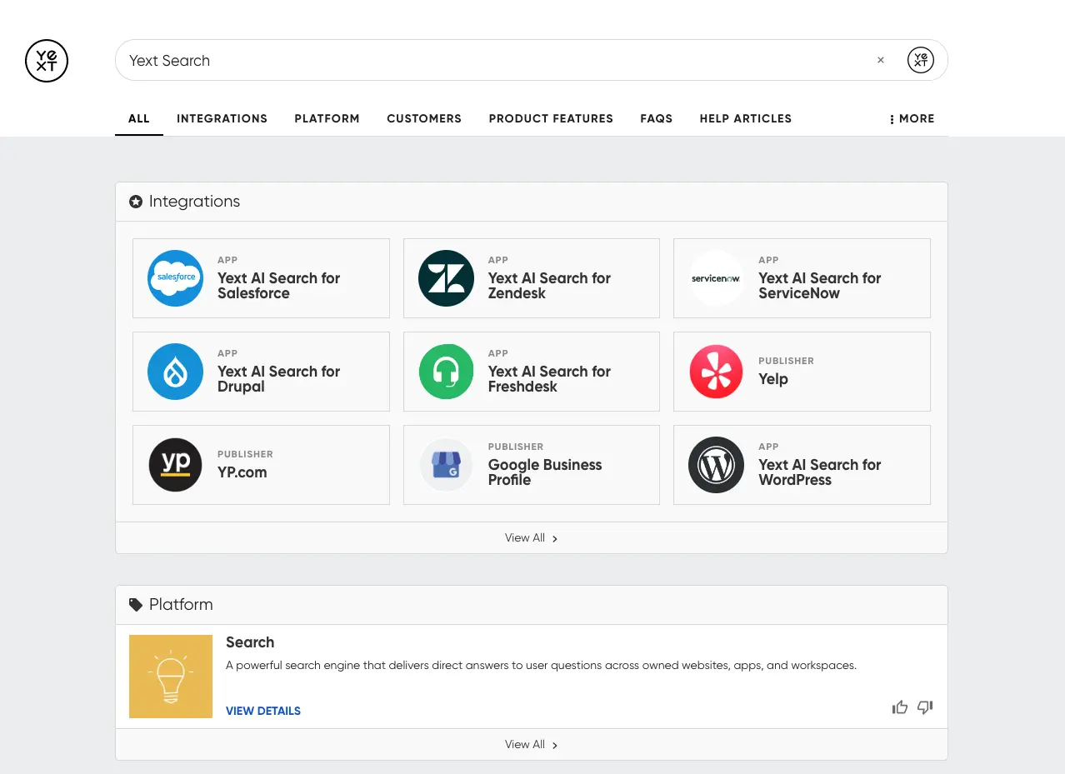Viewport: 1065px width, 774px height.
Task: Open the Salesforce integration icon
Action: pos(175,278)
